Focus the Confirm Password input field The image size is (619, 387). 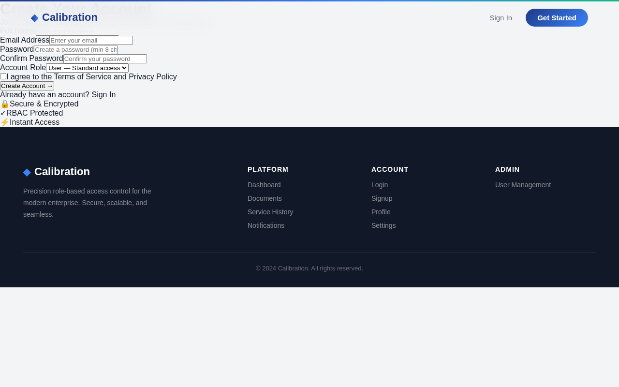[x=105, y=59]
